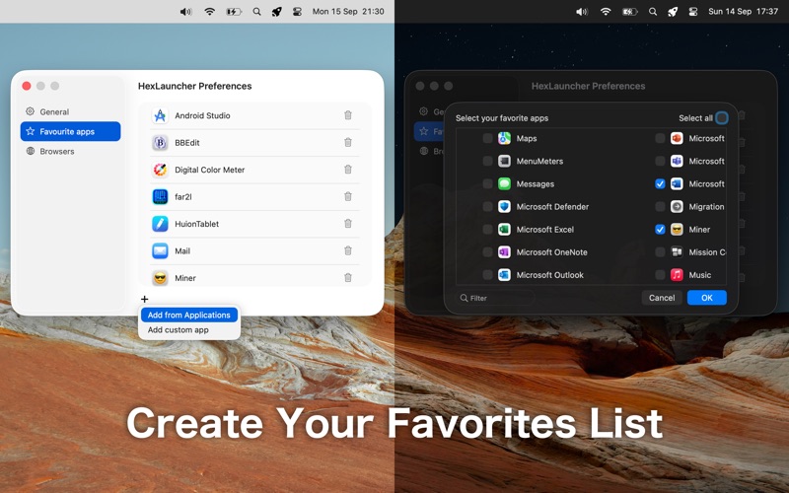Image resolution: width=789 pixels, height=493 pixels.
Task: Tick the Migration checkbox
Action: [660, 207]
